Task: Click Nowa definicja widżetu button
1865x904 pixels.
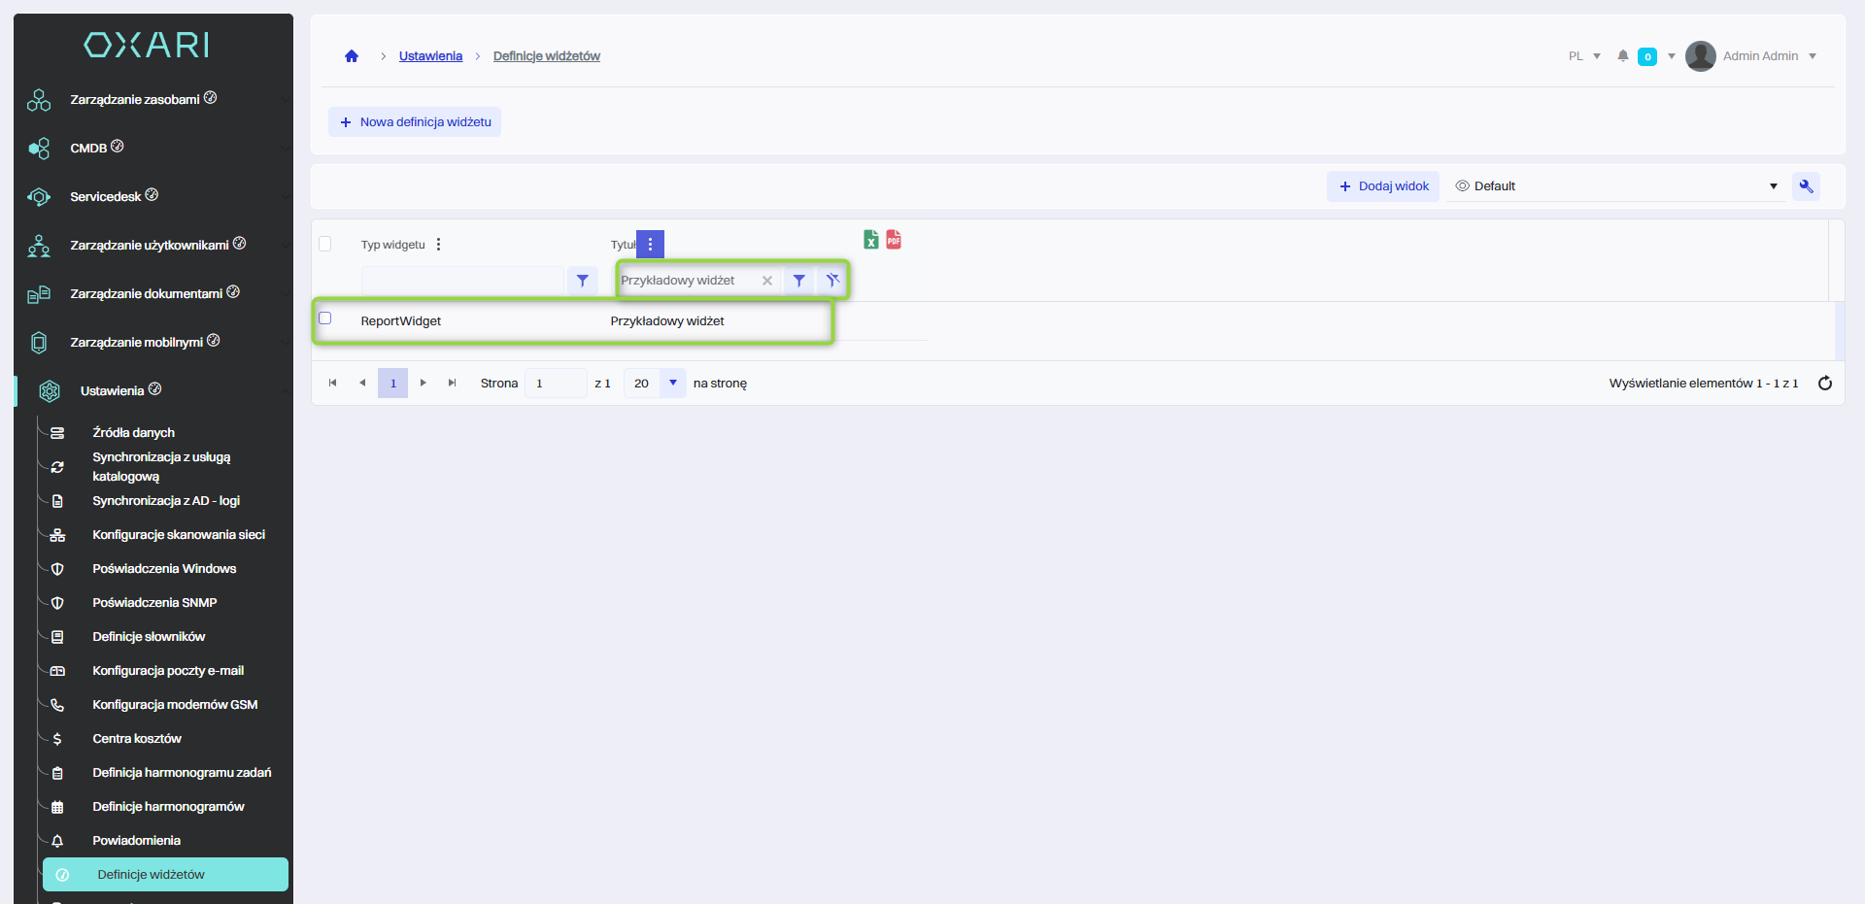Action: 415,122
